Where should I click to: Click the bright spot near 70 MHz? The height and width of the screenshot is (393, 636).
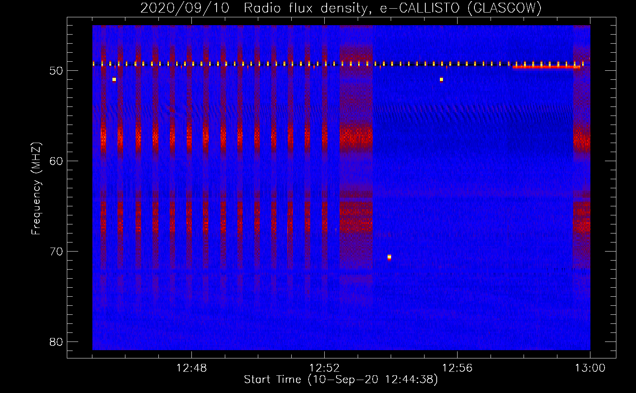tap(389, 257)
